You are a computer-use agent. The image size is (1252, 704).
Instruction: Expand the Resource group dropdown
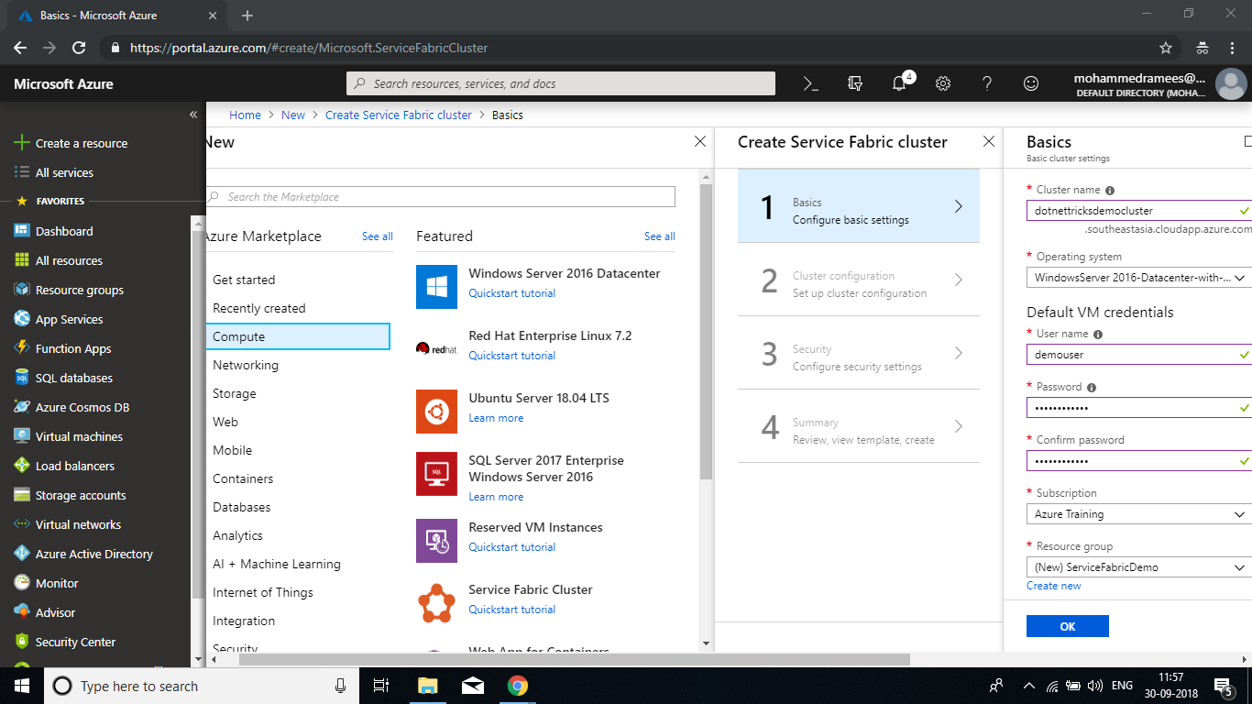pyautogui.click(x=1137, y=567)
